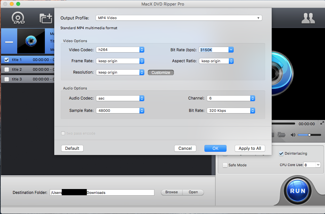The image size is (325, 214).
Task: Click the 00:00:00 playback time display
Action: (x=306, y=124)
